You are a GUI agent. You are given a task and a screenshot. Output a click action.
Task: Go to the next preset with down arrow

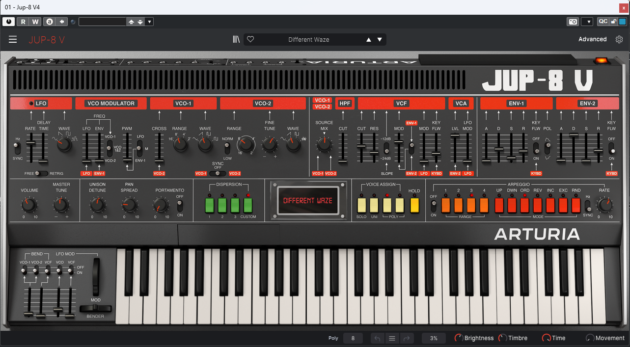tap(380, 40)
